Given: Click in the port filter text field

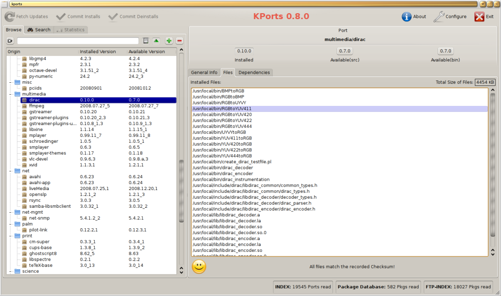Looking at the screenshot, I should pyautogui.click(x=77, y=41).
